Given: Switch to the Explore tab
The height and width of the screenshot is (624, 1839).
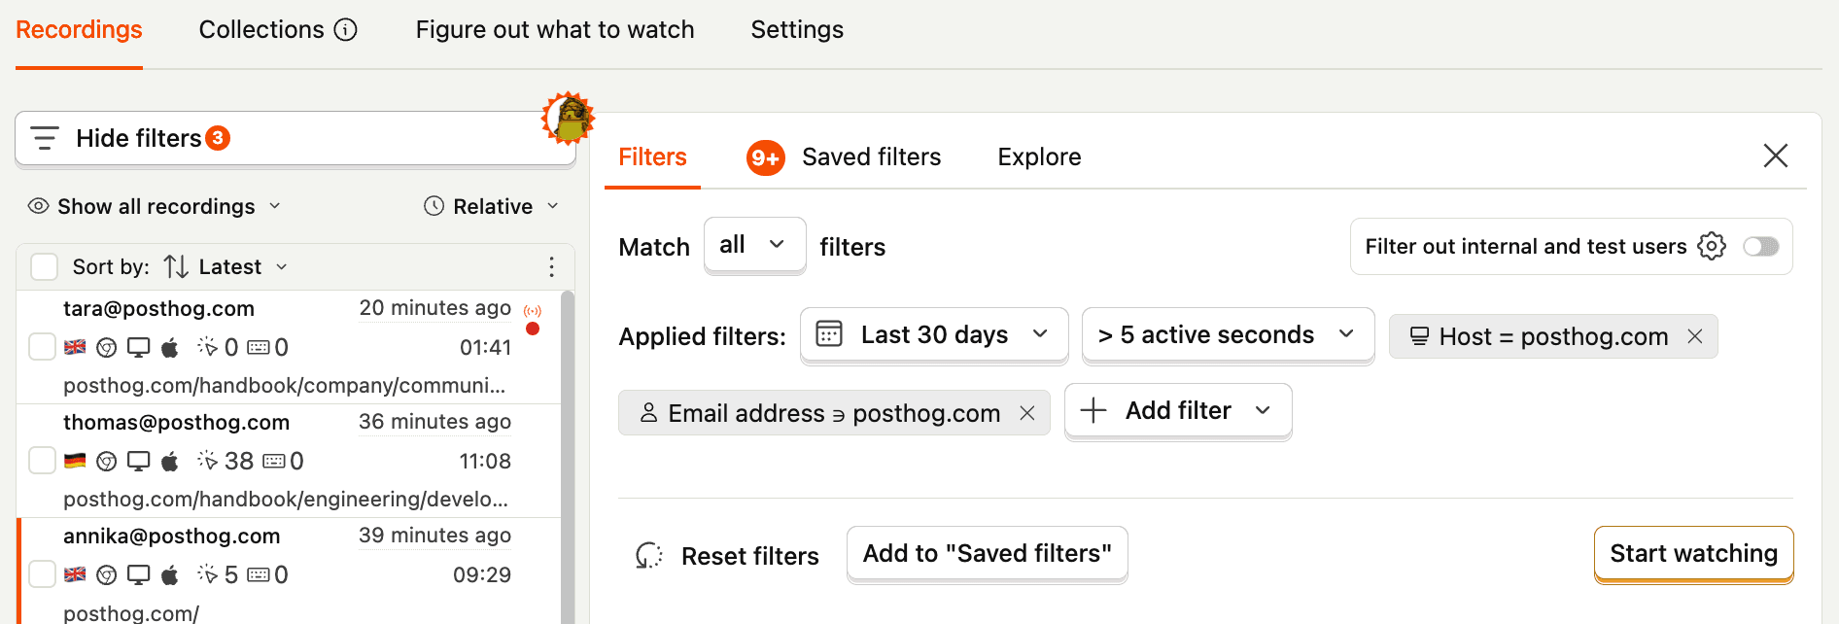Looking at the screenshot, I should click(1039, 157).
